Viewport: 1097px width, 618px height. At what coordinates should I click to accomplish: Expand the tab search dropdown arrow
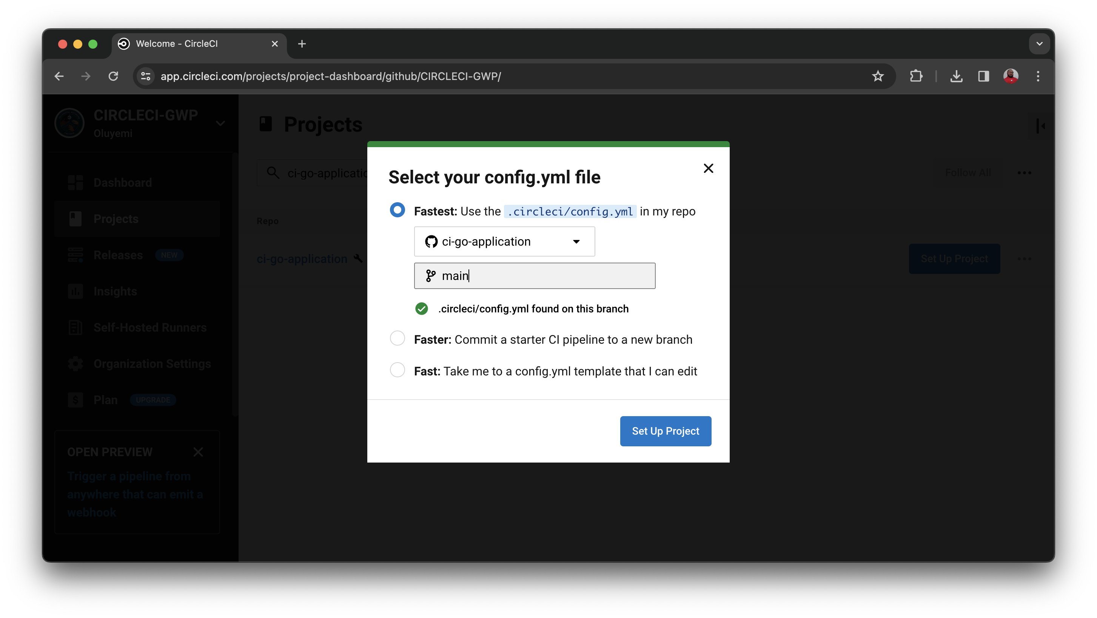tap(1039, 44)
